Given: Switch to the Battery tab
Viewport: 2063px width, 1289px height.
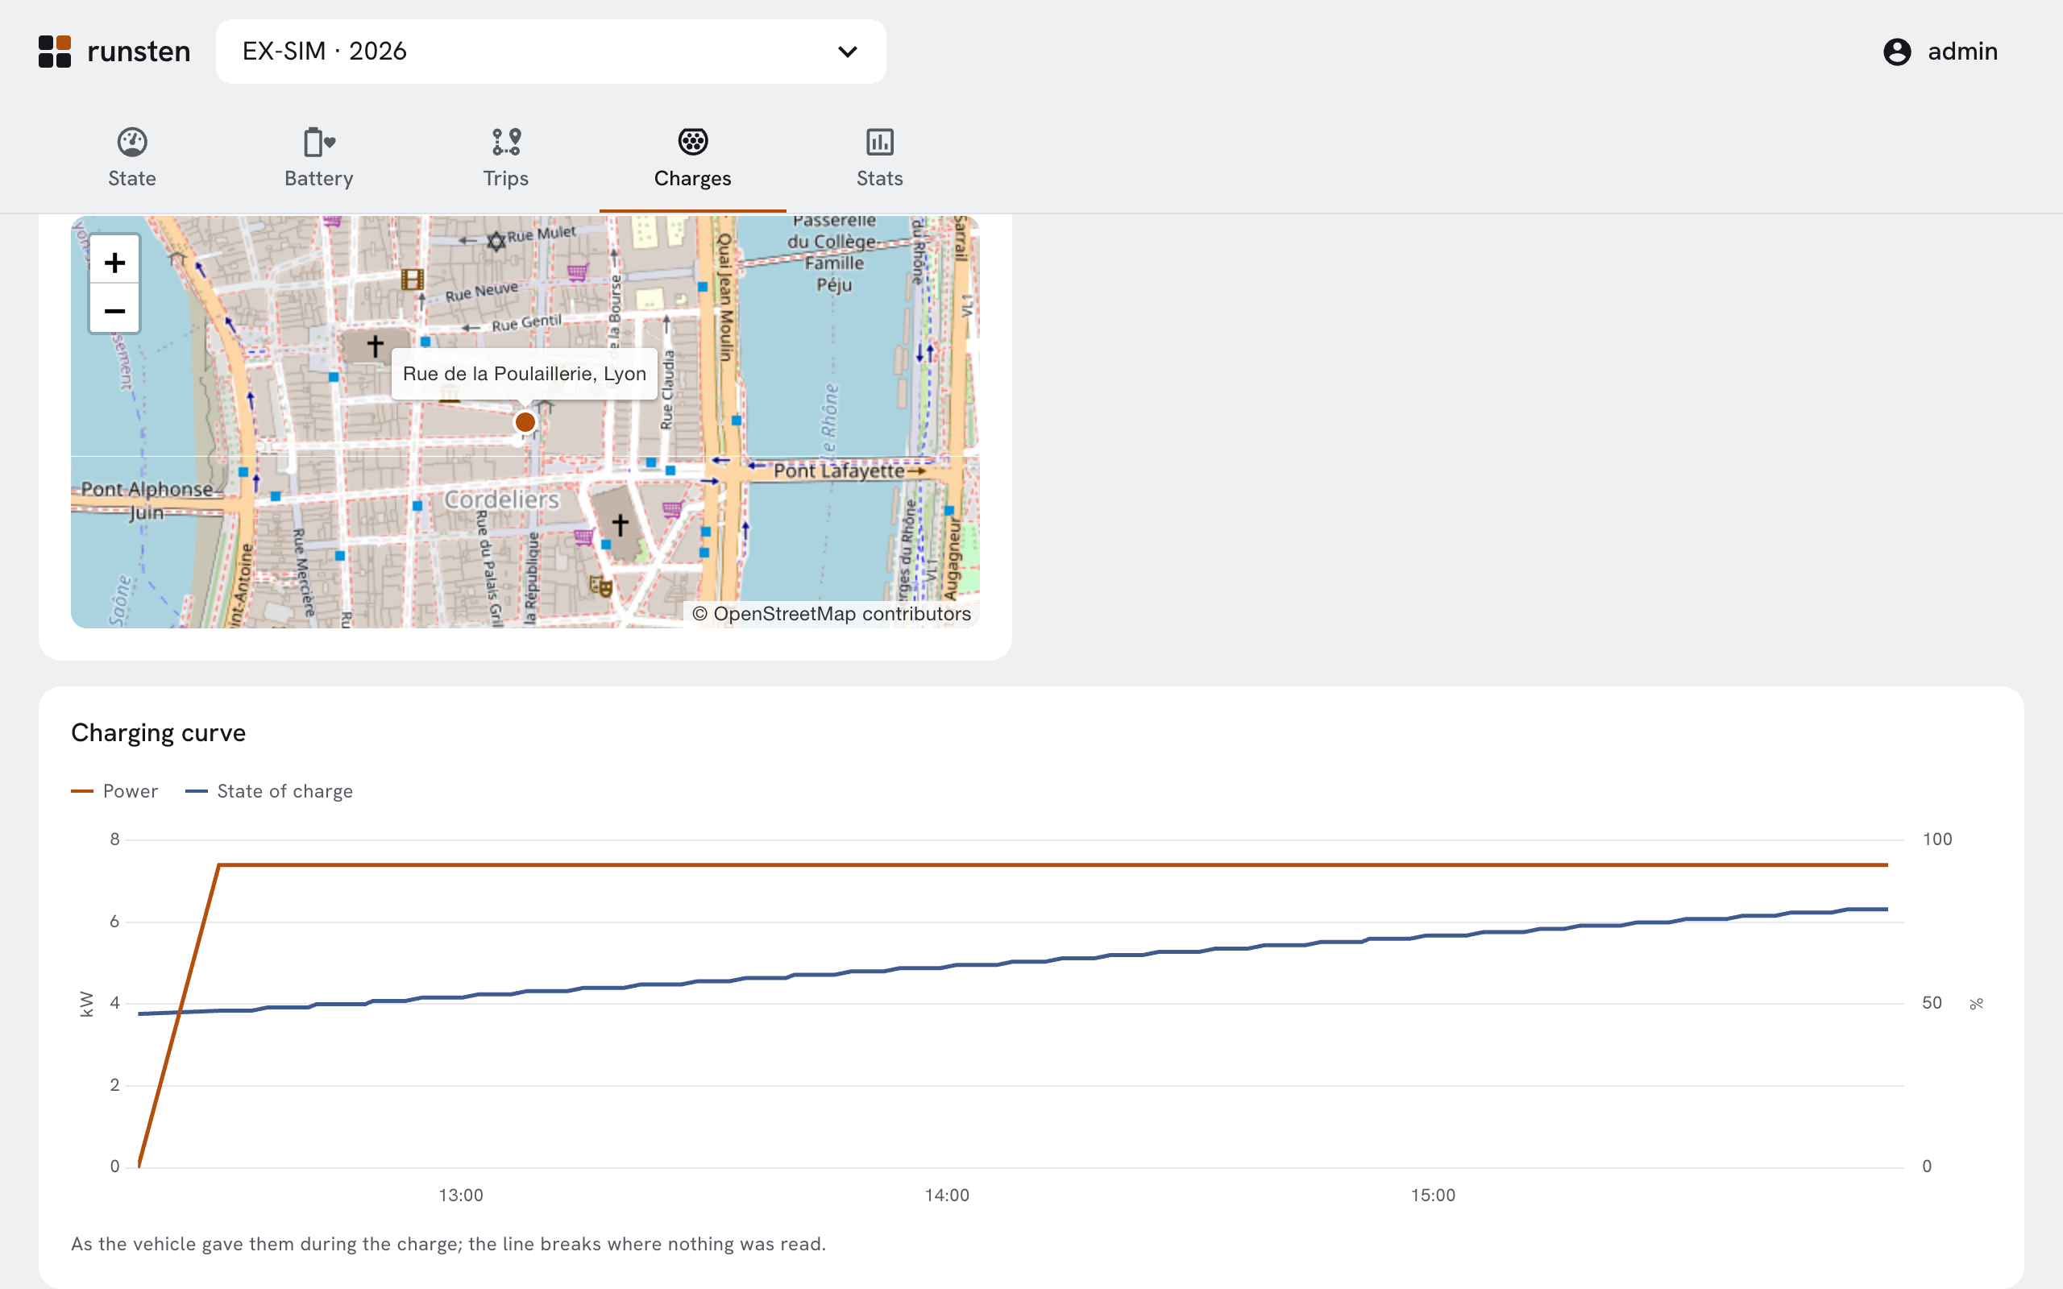Looking at the screenshot, I should click(319, 159).
